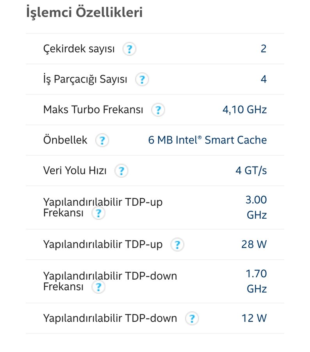The image size is (310, 352).
Task: Click the Maks Turbo Frekansı label
Action: click(x=93, y=110)
